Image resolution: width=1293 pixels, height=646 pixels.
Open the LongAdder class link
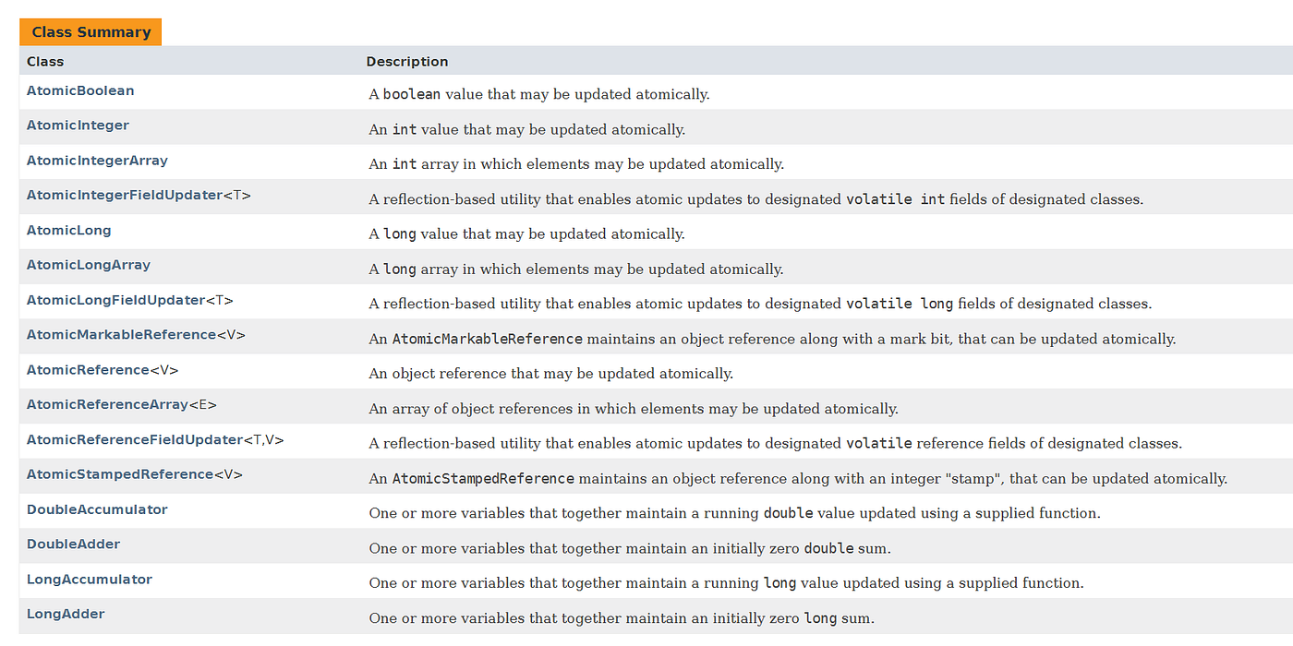tap(66, 614)
